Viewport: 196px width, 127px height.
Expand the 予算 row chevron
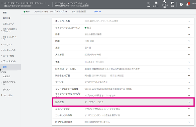[x=189, y=62]
